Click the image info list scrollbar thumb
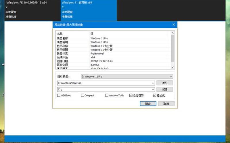Image resolution: width=230 pixels, height=143 pixels. pos(173,48)
